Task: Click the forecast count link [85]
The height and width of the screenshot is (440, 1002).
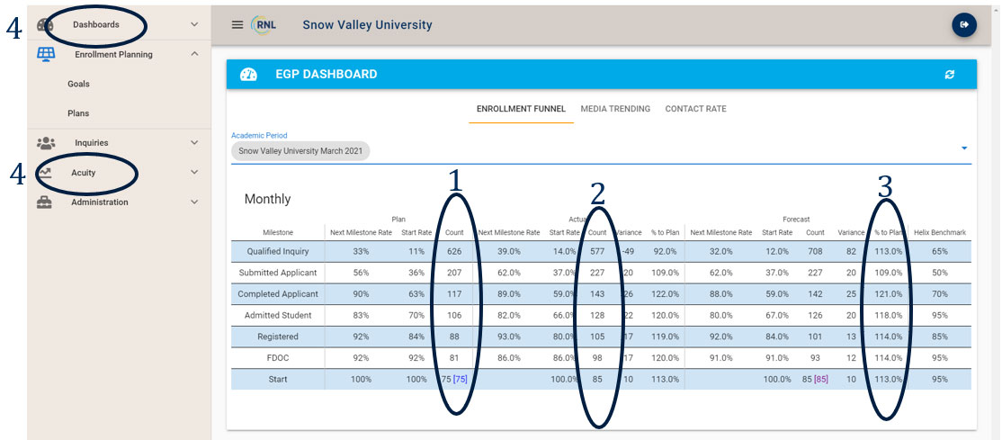Action: (821, 379)
